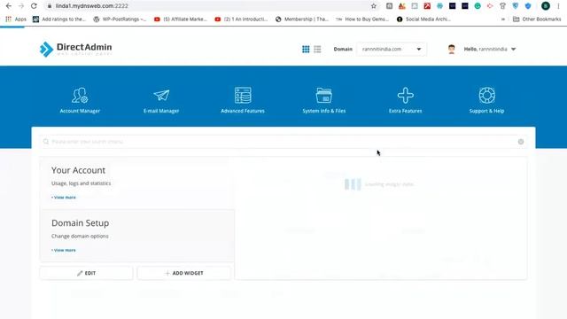Click the DirectAdmin logo
This screenshot has width=567, height=319.
click(x=75, y=49)
